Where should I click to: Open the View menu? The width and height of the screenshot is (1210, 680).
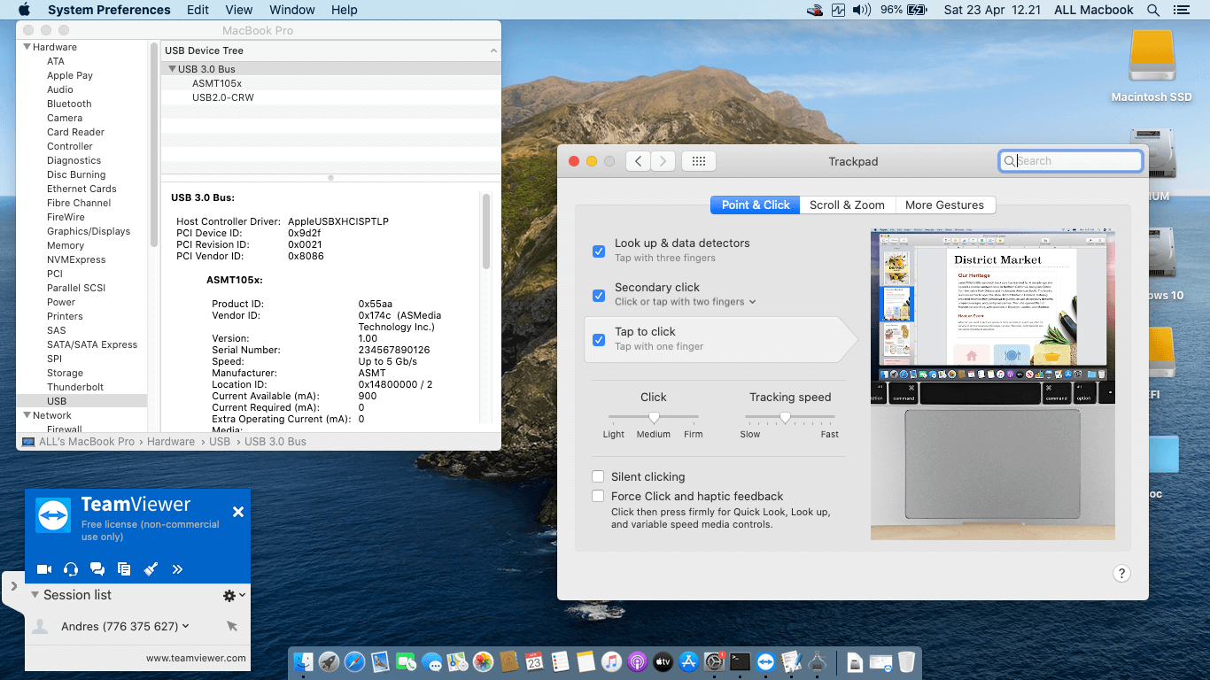239,10
